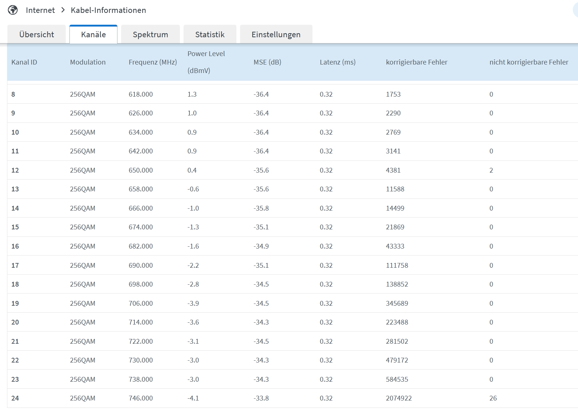578x416 pixels.
Task: Click correctable errors value 43333
Action: click(395, 246)
